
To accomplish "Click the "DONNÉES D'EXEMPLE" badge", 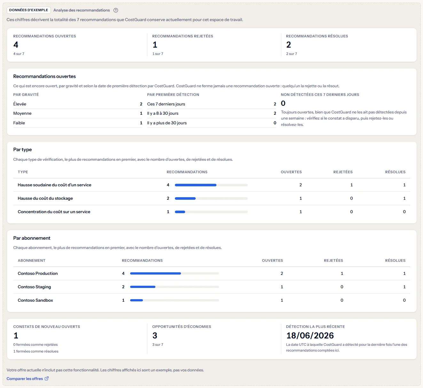I will (x=29, y=10).
